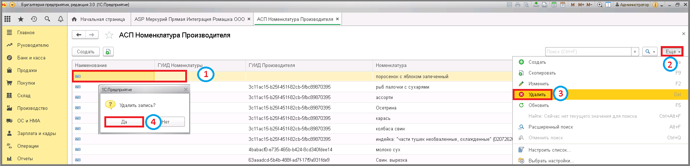
Task: Close the АСП Номенклатура Производителя form
Action: (684, 34)
